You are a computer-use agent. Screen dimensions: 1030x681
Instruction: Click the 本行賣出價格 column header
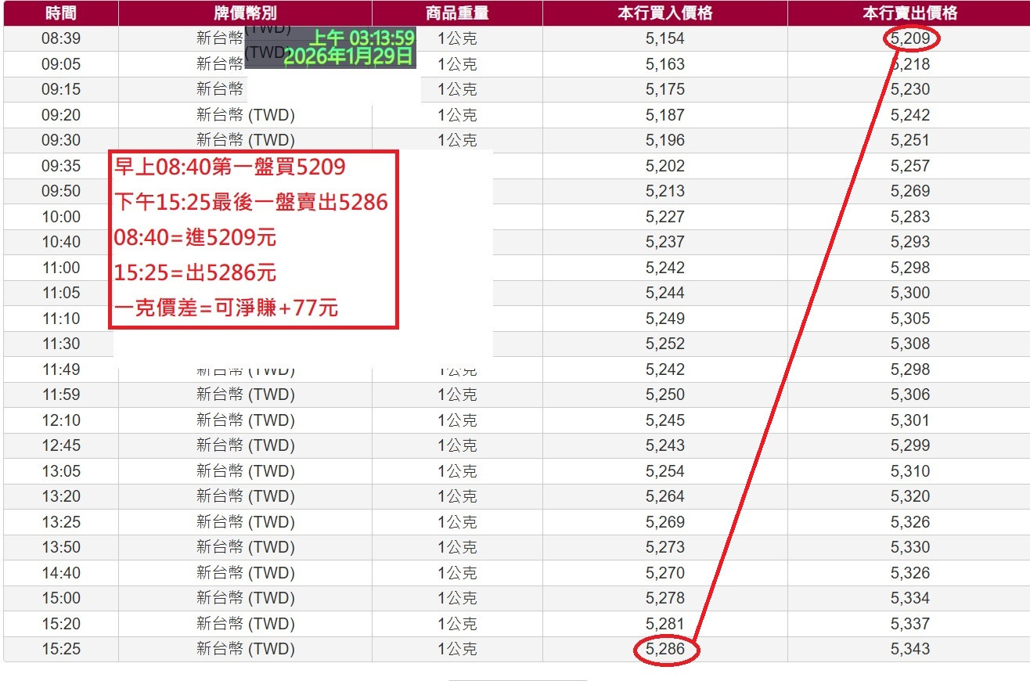pos(909,13)
